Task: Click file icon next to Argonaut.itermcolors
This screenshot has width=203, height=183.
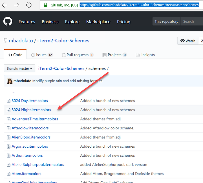Action: [8, 147]
